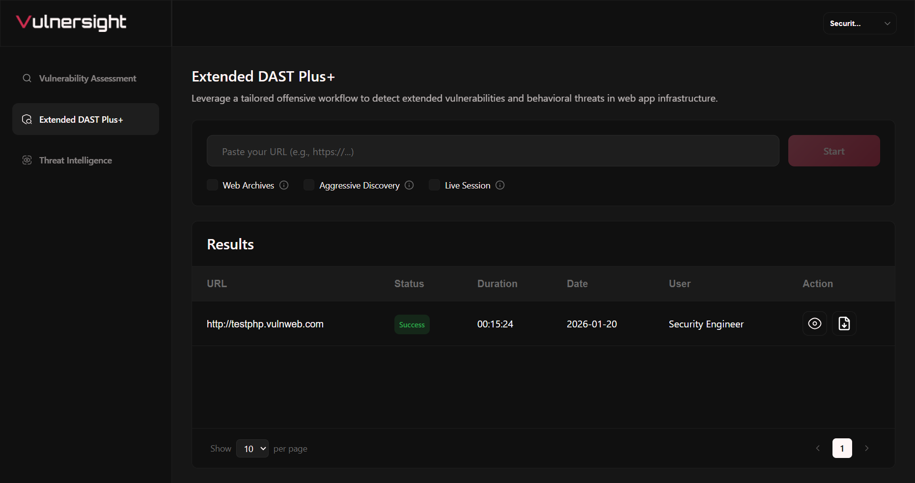Image resolution: width=915 pixels, height=483 pixels.
Task: Open the http://testphp.vulnweb.com link
Action: (265, 324)
